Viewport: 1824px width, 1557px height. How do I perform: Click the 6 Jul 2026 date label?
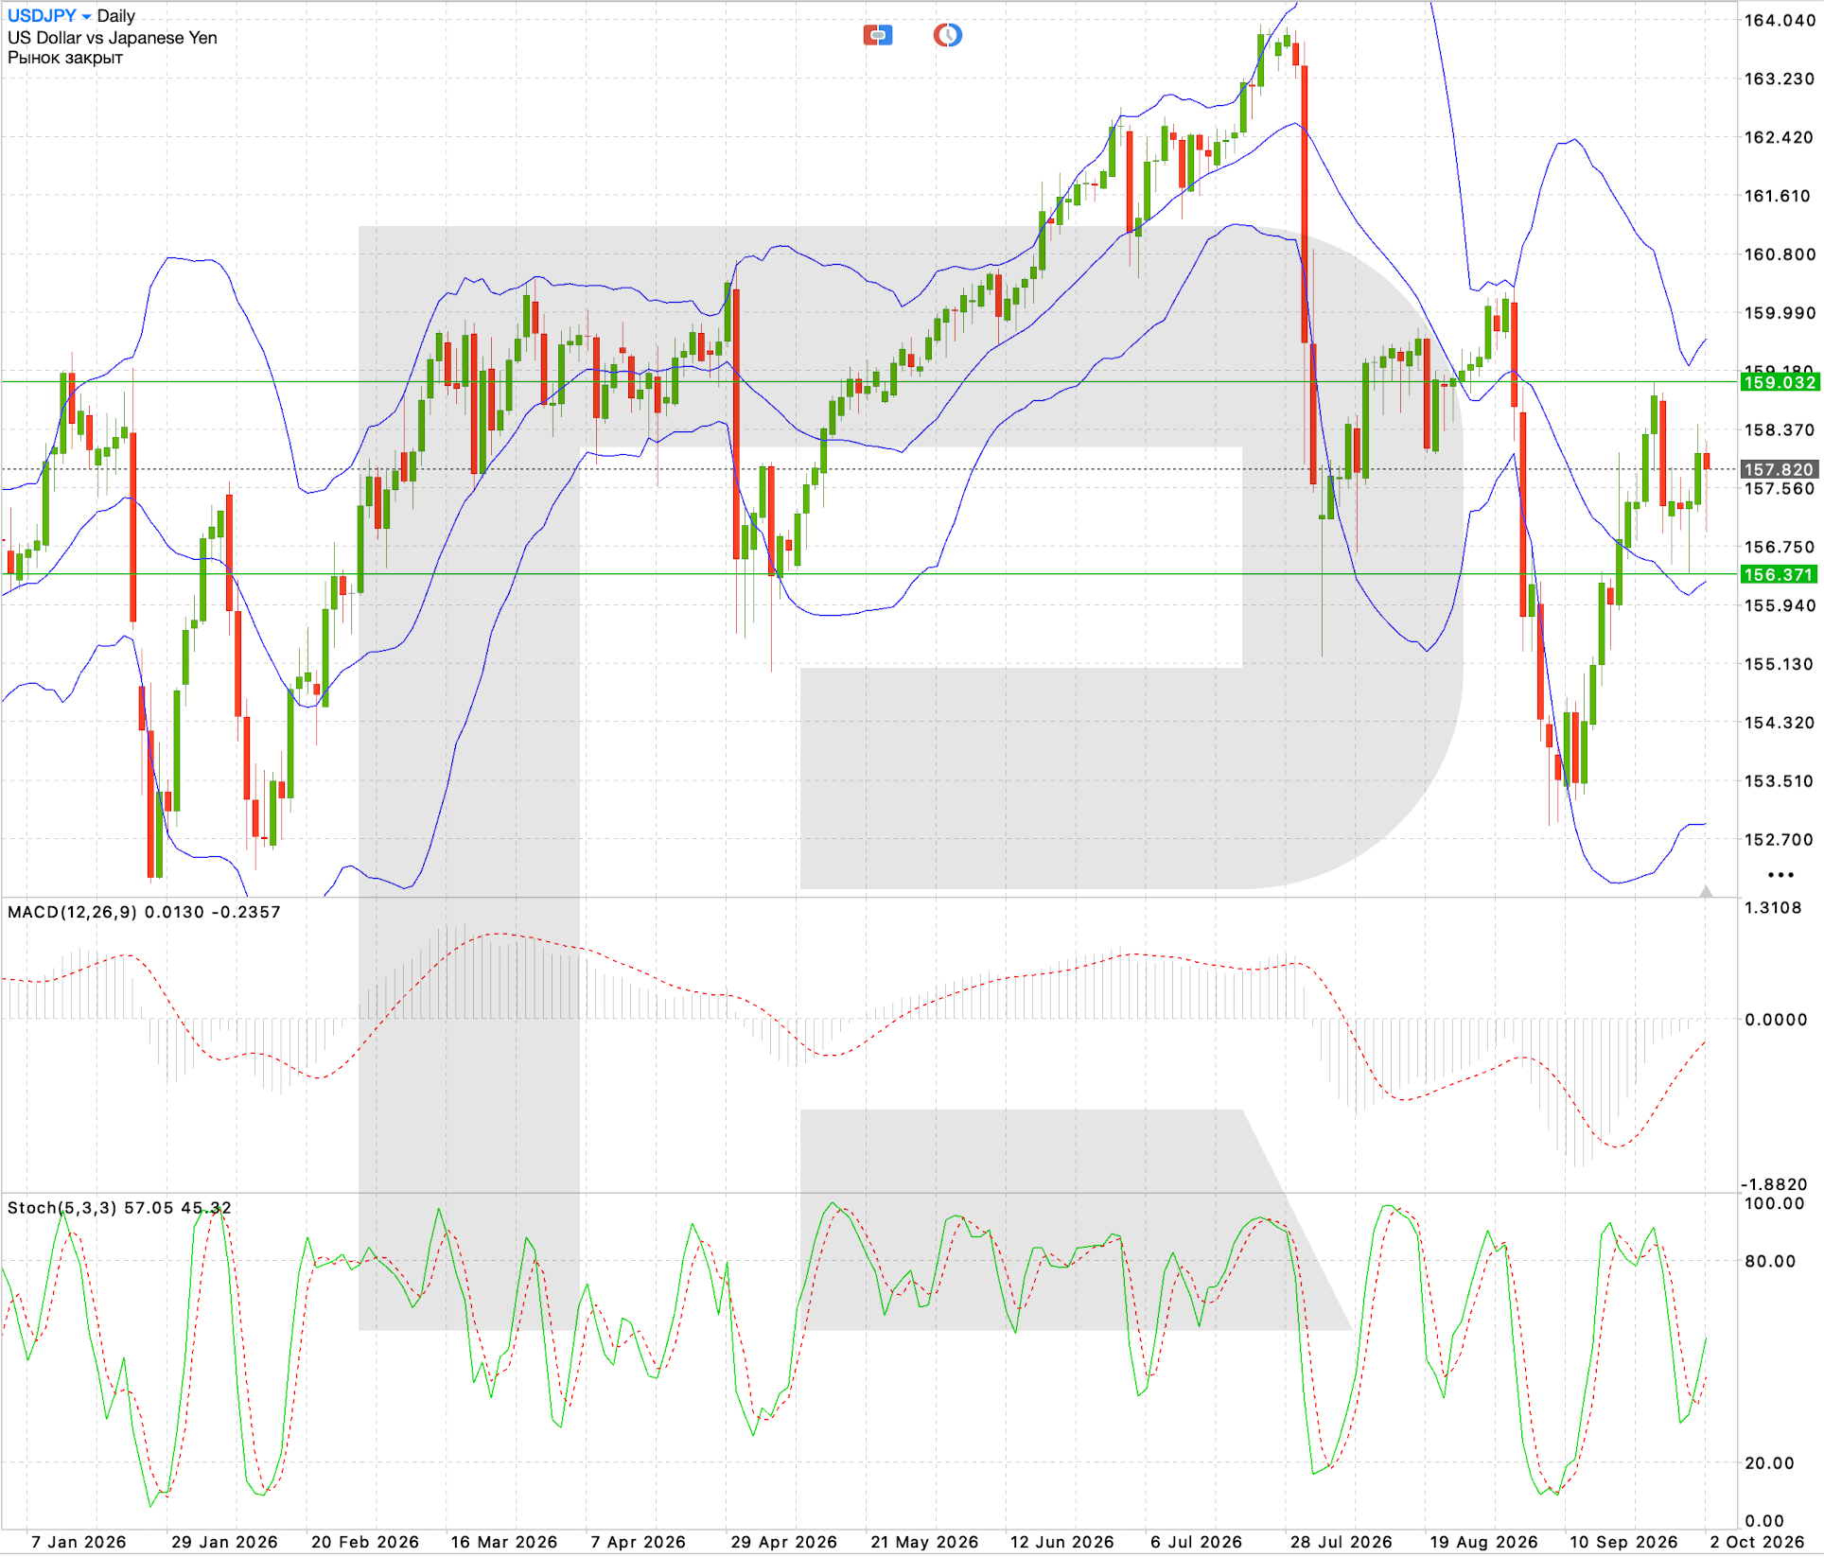coord(1197,1542)
